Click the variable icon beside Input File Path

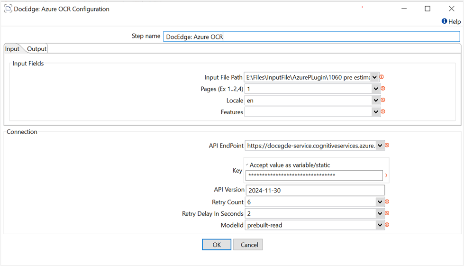pos(382,77)
